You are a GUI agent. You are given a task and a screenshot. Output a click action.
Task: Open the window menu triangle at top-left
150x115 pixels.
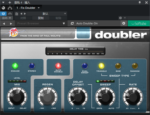(3, 3)
